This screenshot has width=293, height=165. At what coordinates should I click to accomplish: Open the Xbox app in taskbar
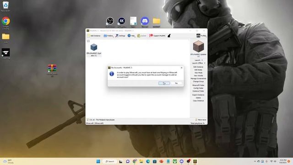pyautogui.click(x=175, y=161)
